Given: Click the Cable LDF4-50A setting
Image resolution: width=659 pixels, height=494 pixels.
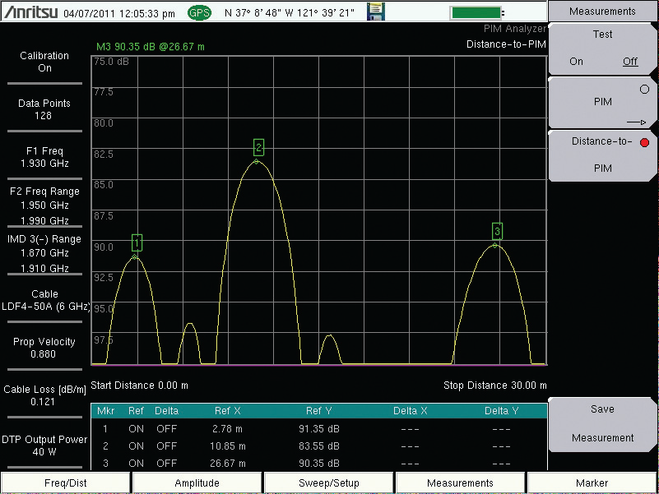Looking at the screenshot, I should pyautogui.click(x=44, y=300).
